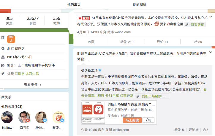
Task: Open the 他的相册 tab
Action: (x=140, y=4)
